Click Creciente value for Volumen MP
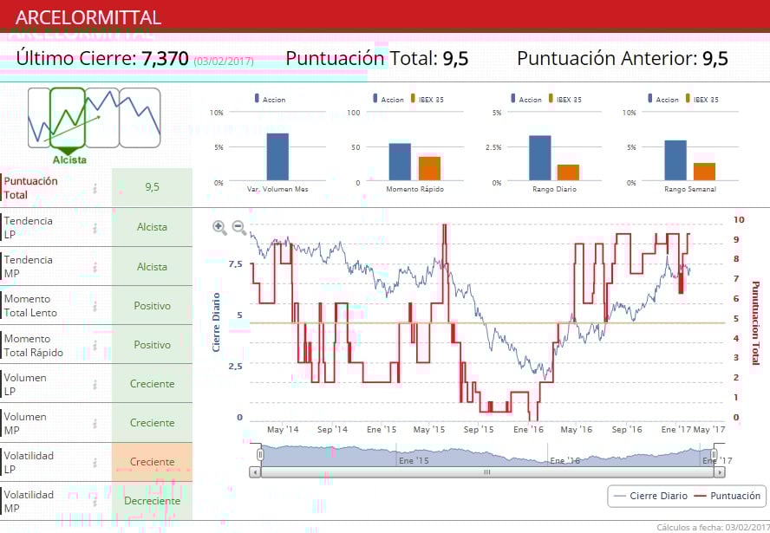 (x=153, y=423)
